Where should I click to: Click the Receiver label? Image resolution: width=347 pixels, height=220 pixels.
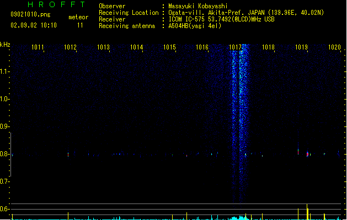(112, 19)
